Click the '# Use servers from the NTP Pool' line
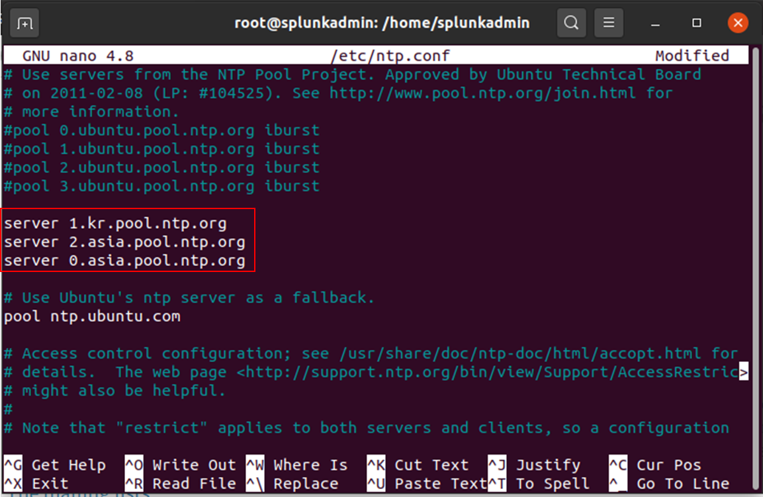This screenshot has height=497, width=763. (353, 75)
